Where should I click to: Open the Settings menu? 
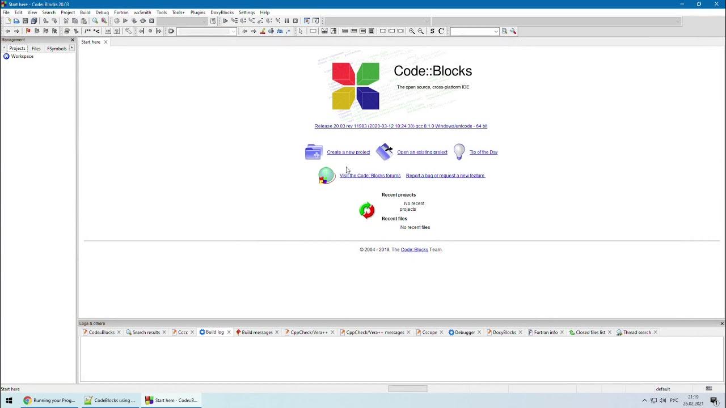247,12
